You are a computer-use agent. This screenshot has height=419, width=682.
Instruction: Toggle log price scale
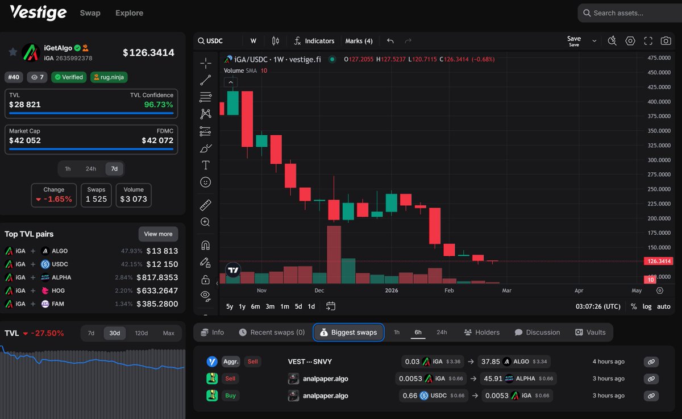click(x=647, y=306)
